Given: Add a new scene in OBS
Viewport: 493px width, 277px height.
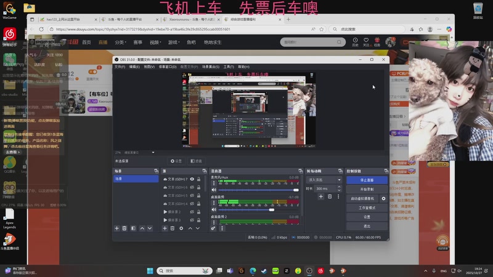Looking at the screenshot, I should tap(116, 228).
